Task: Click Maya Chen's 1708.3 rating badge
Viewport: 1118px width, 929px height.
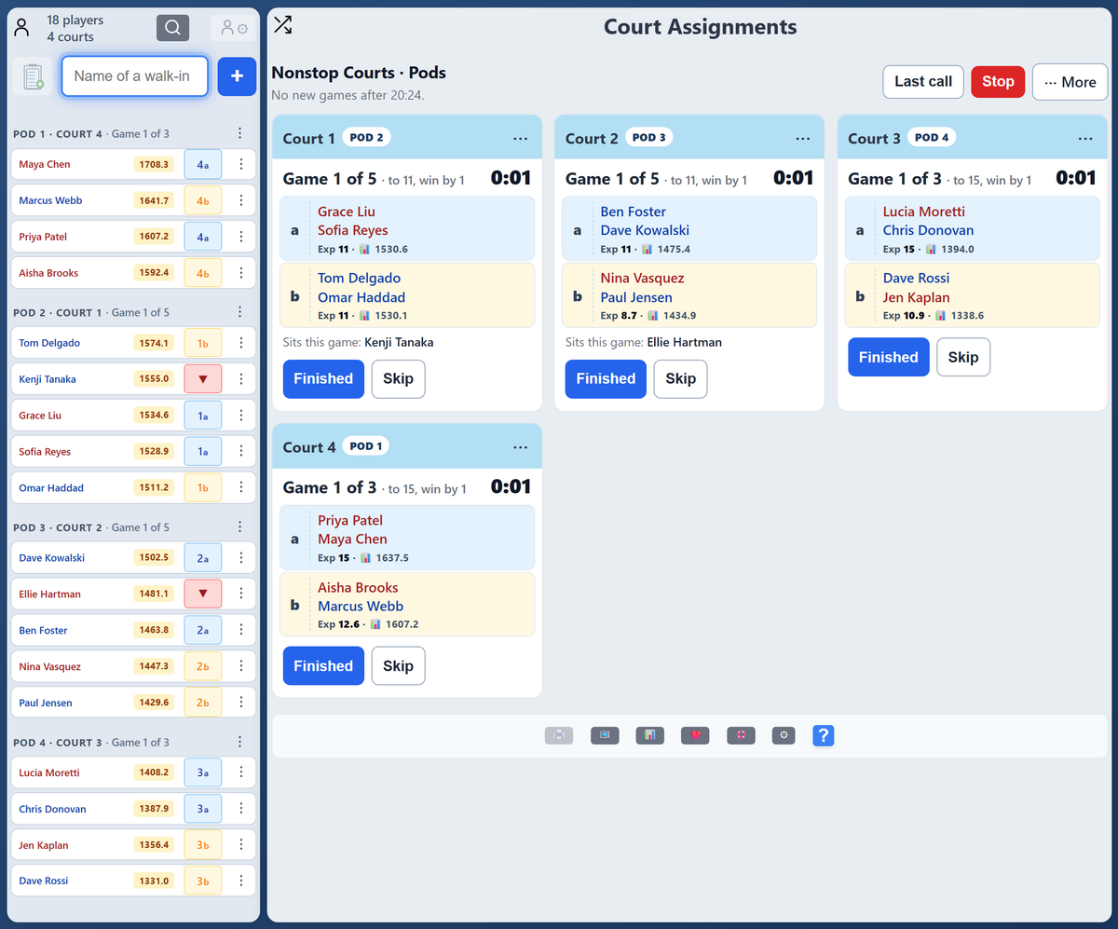Action: click(x=153, y=164)
